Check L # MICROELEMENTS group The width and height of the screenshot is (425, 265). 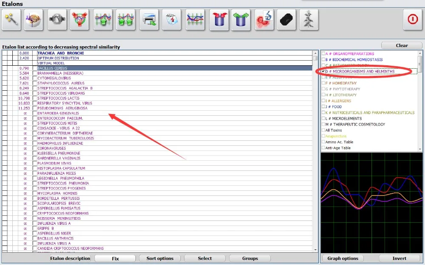click(323, 118)
